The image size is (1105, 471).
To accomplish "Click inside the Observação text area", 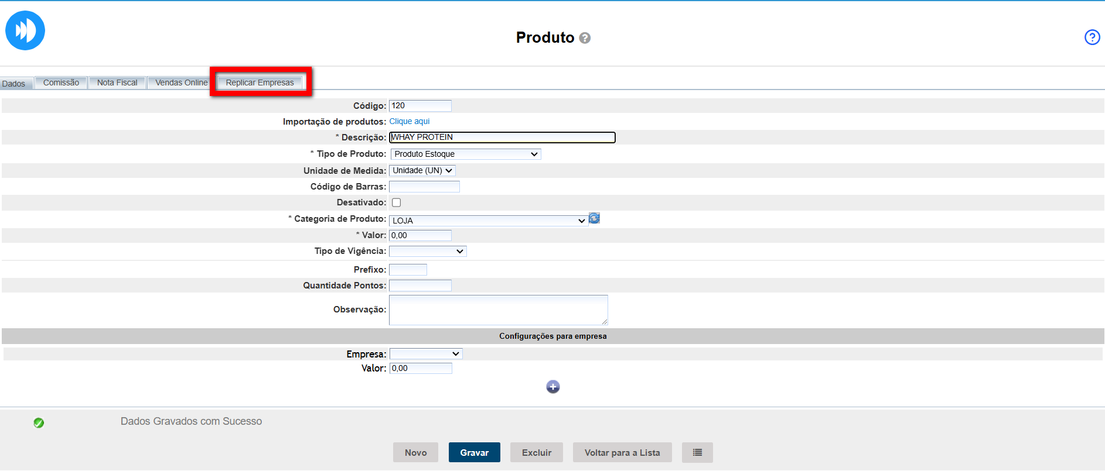I will pos(498,310).
